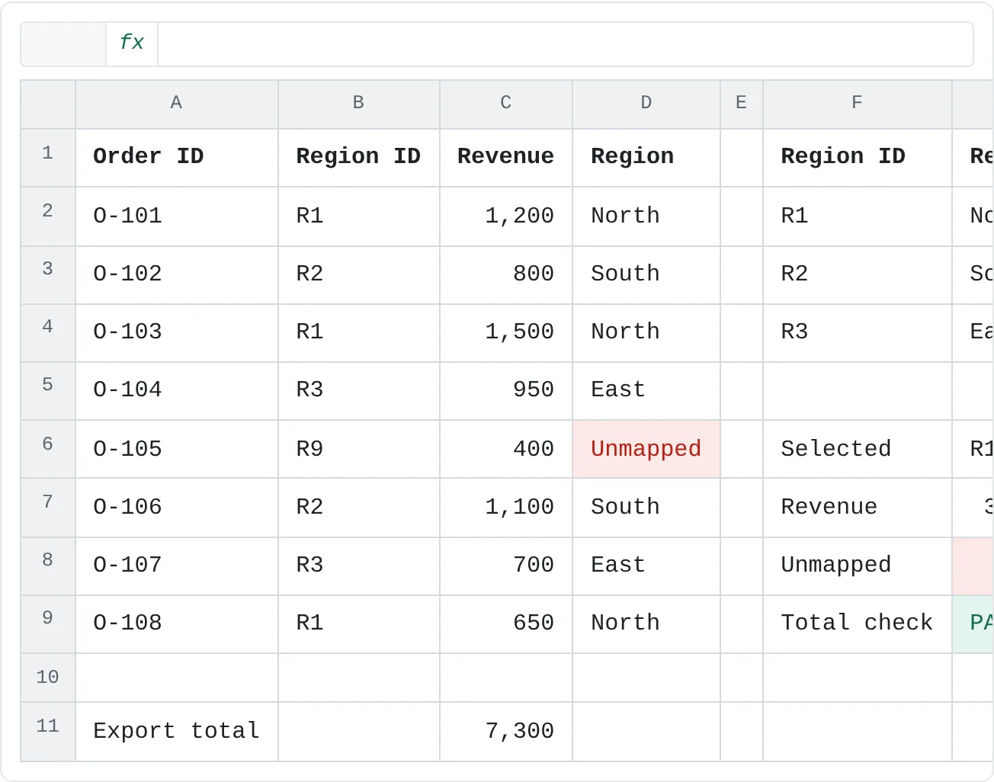The width and height of the screenshot is (994, 782).
Task: Click the 7,300 total cell
Action: (506, 731)
